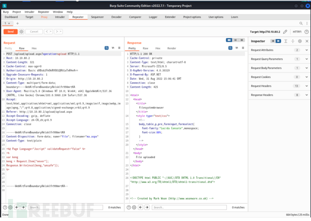The image size is (311, 221).
Task: Click the search magnifier in Repeater toolbar
Action: [x=301, y=23]
